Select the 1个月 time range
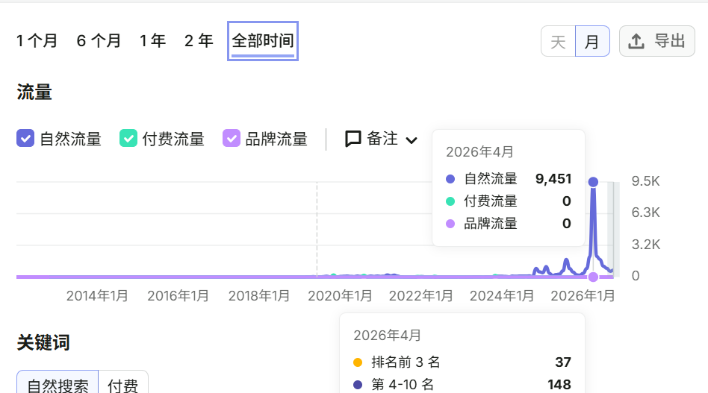Screen dimensions: 708x393 coord(37,41)
